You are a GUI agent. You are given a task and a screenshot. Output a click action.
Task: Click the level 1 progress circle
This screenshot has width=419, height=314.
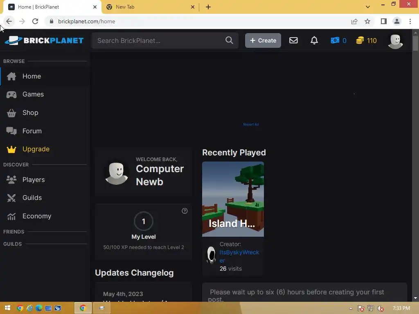144,221
